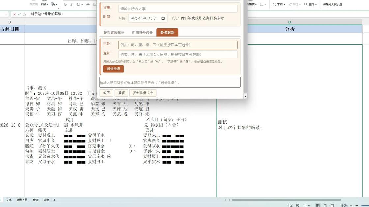Viewport: 369px width, 207px height.
Task: Toggle the eye reading mode icon
Action: point(298,205)
